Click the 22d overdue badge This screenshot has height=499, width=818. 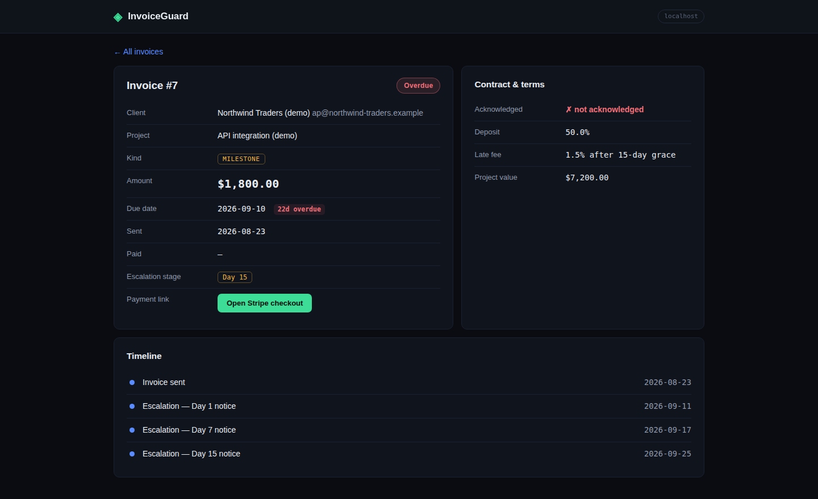pyautogui.click(x=299, y=209)
